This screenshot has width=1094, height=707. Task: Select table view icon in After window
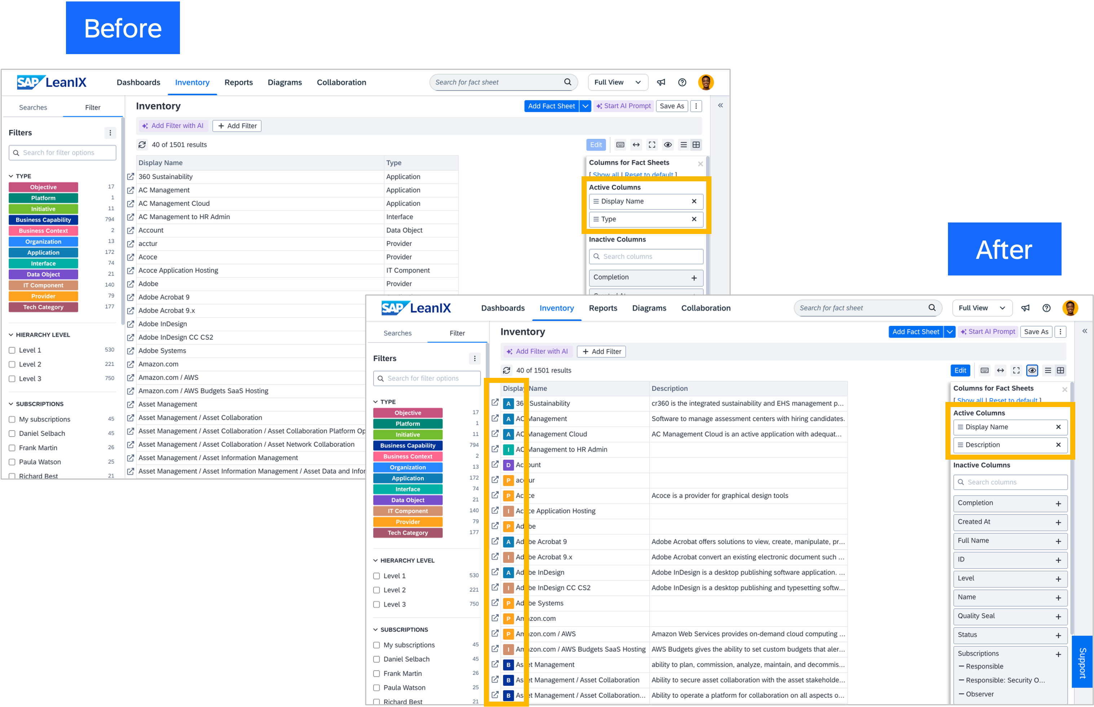click(x=1060, y=371)
